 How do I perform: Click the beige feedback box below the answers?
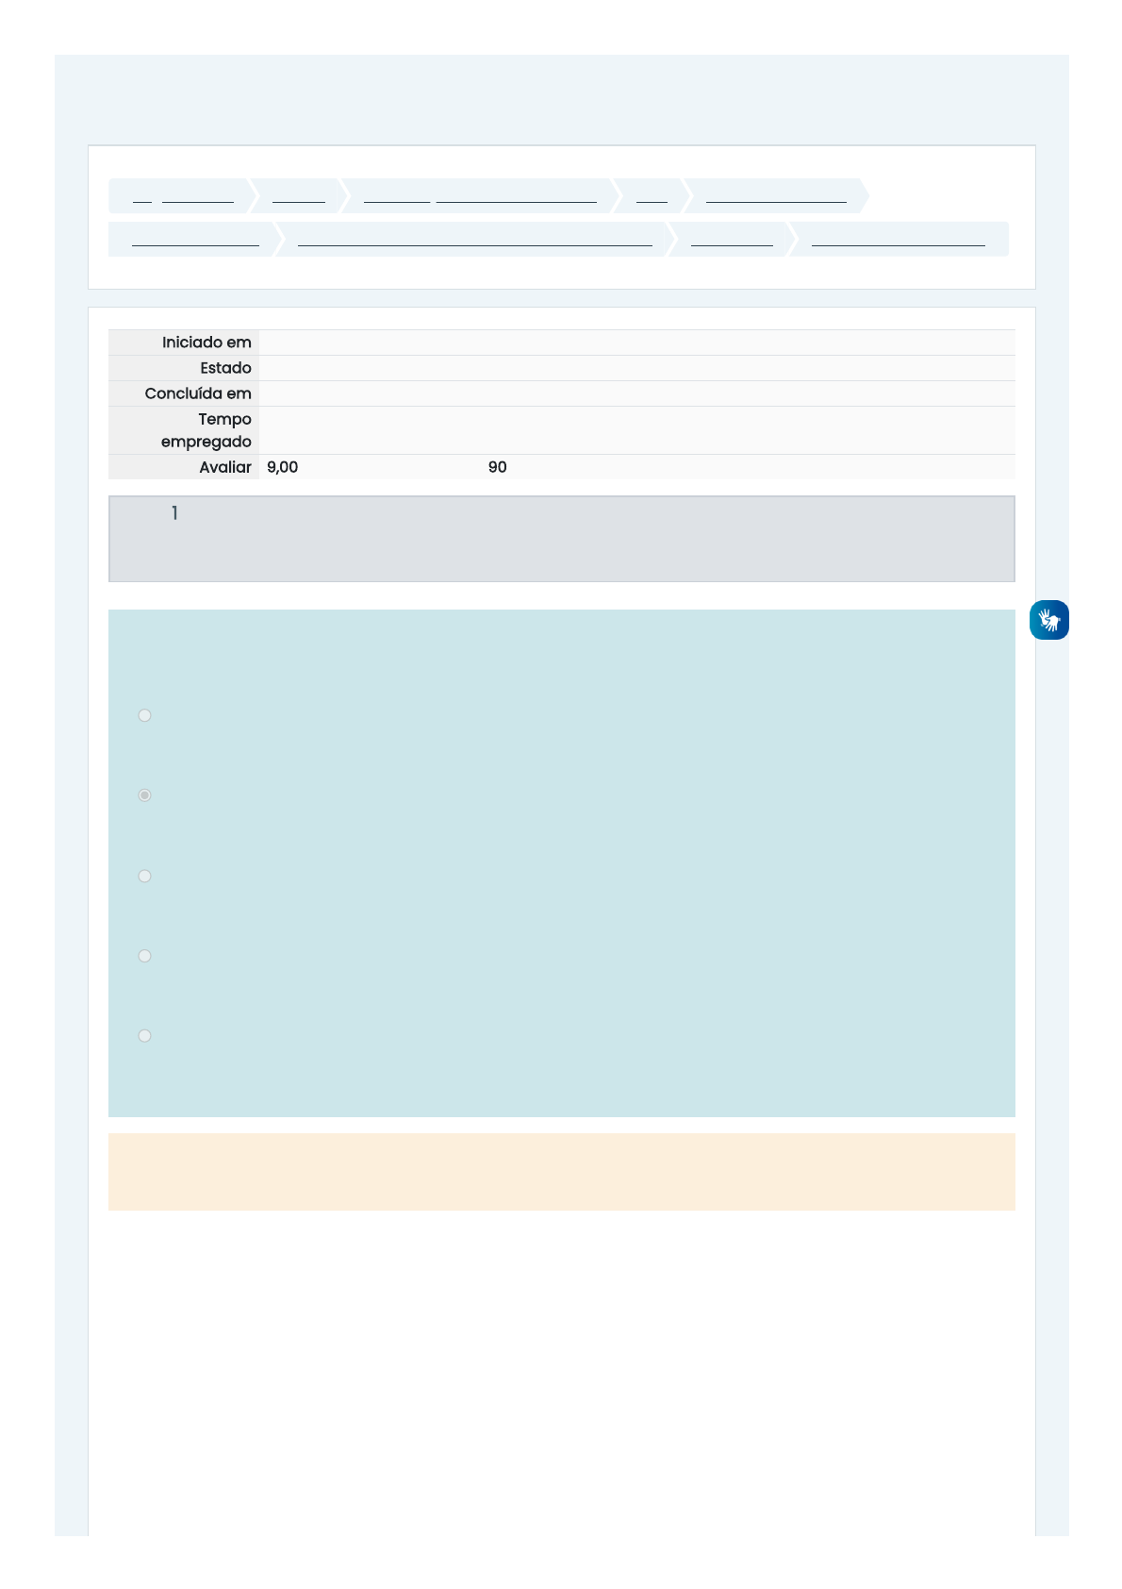coord(561,1171)
